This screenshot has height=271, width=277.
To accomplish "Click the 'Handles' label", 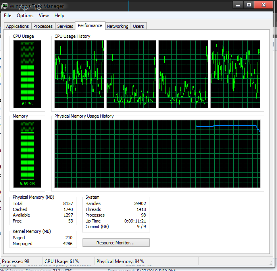I will [93, 203].
